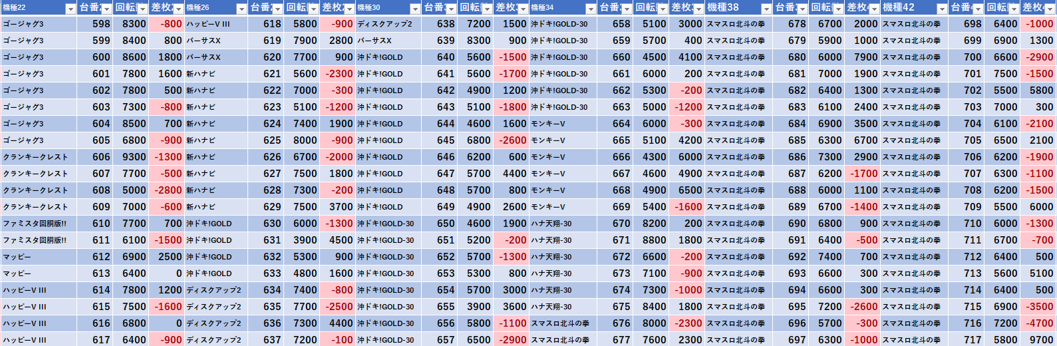Click the 差枚 value for machine 621
Viewport: 1057px width, 346px height.
(337, 74)
